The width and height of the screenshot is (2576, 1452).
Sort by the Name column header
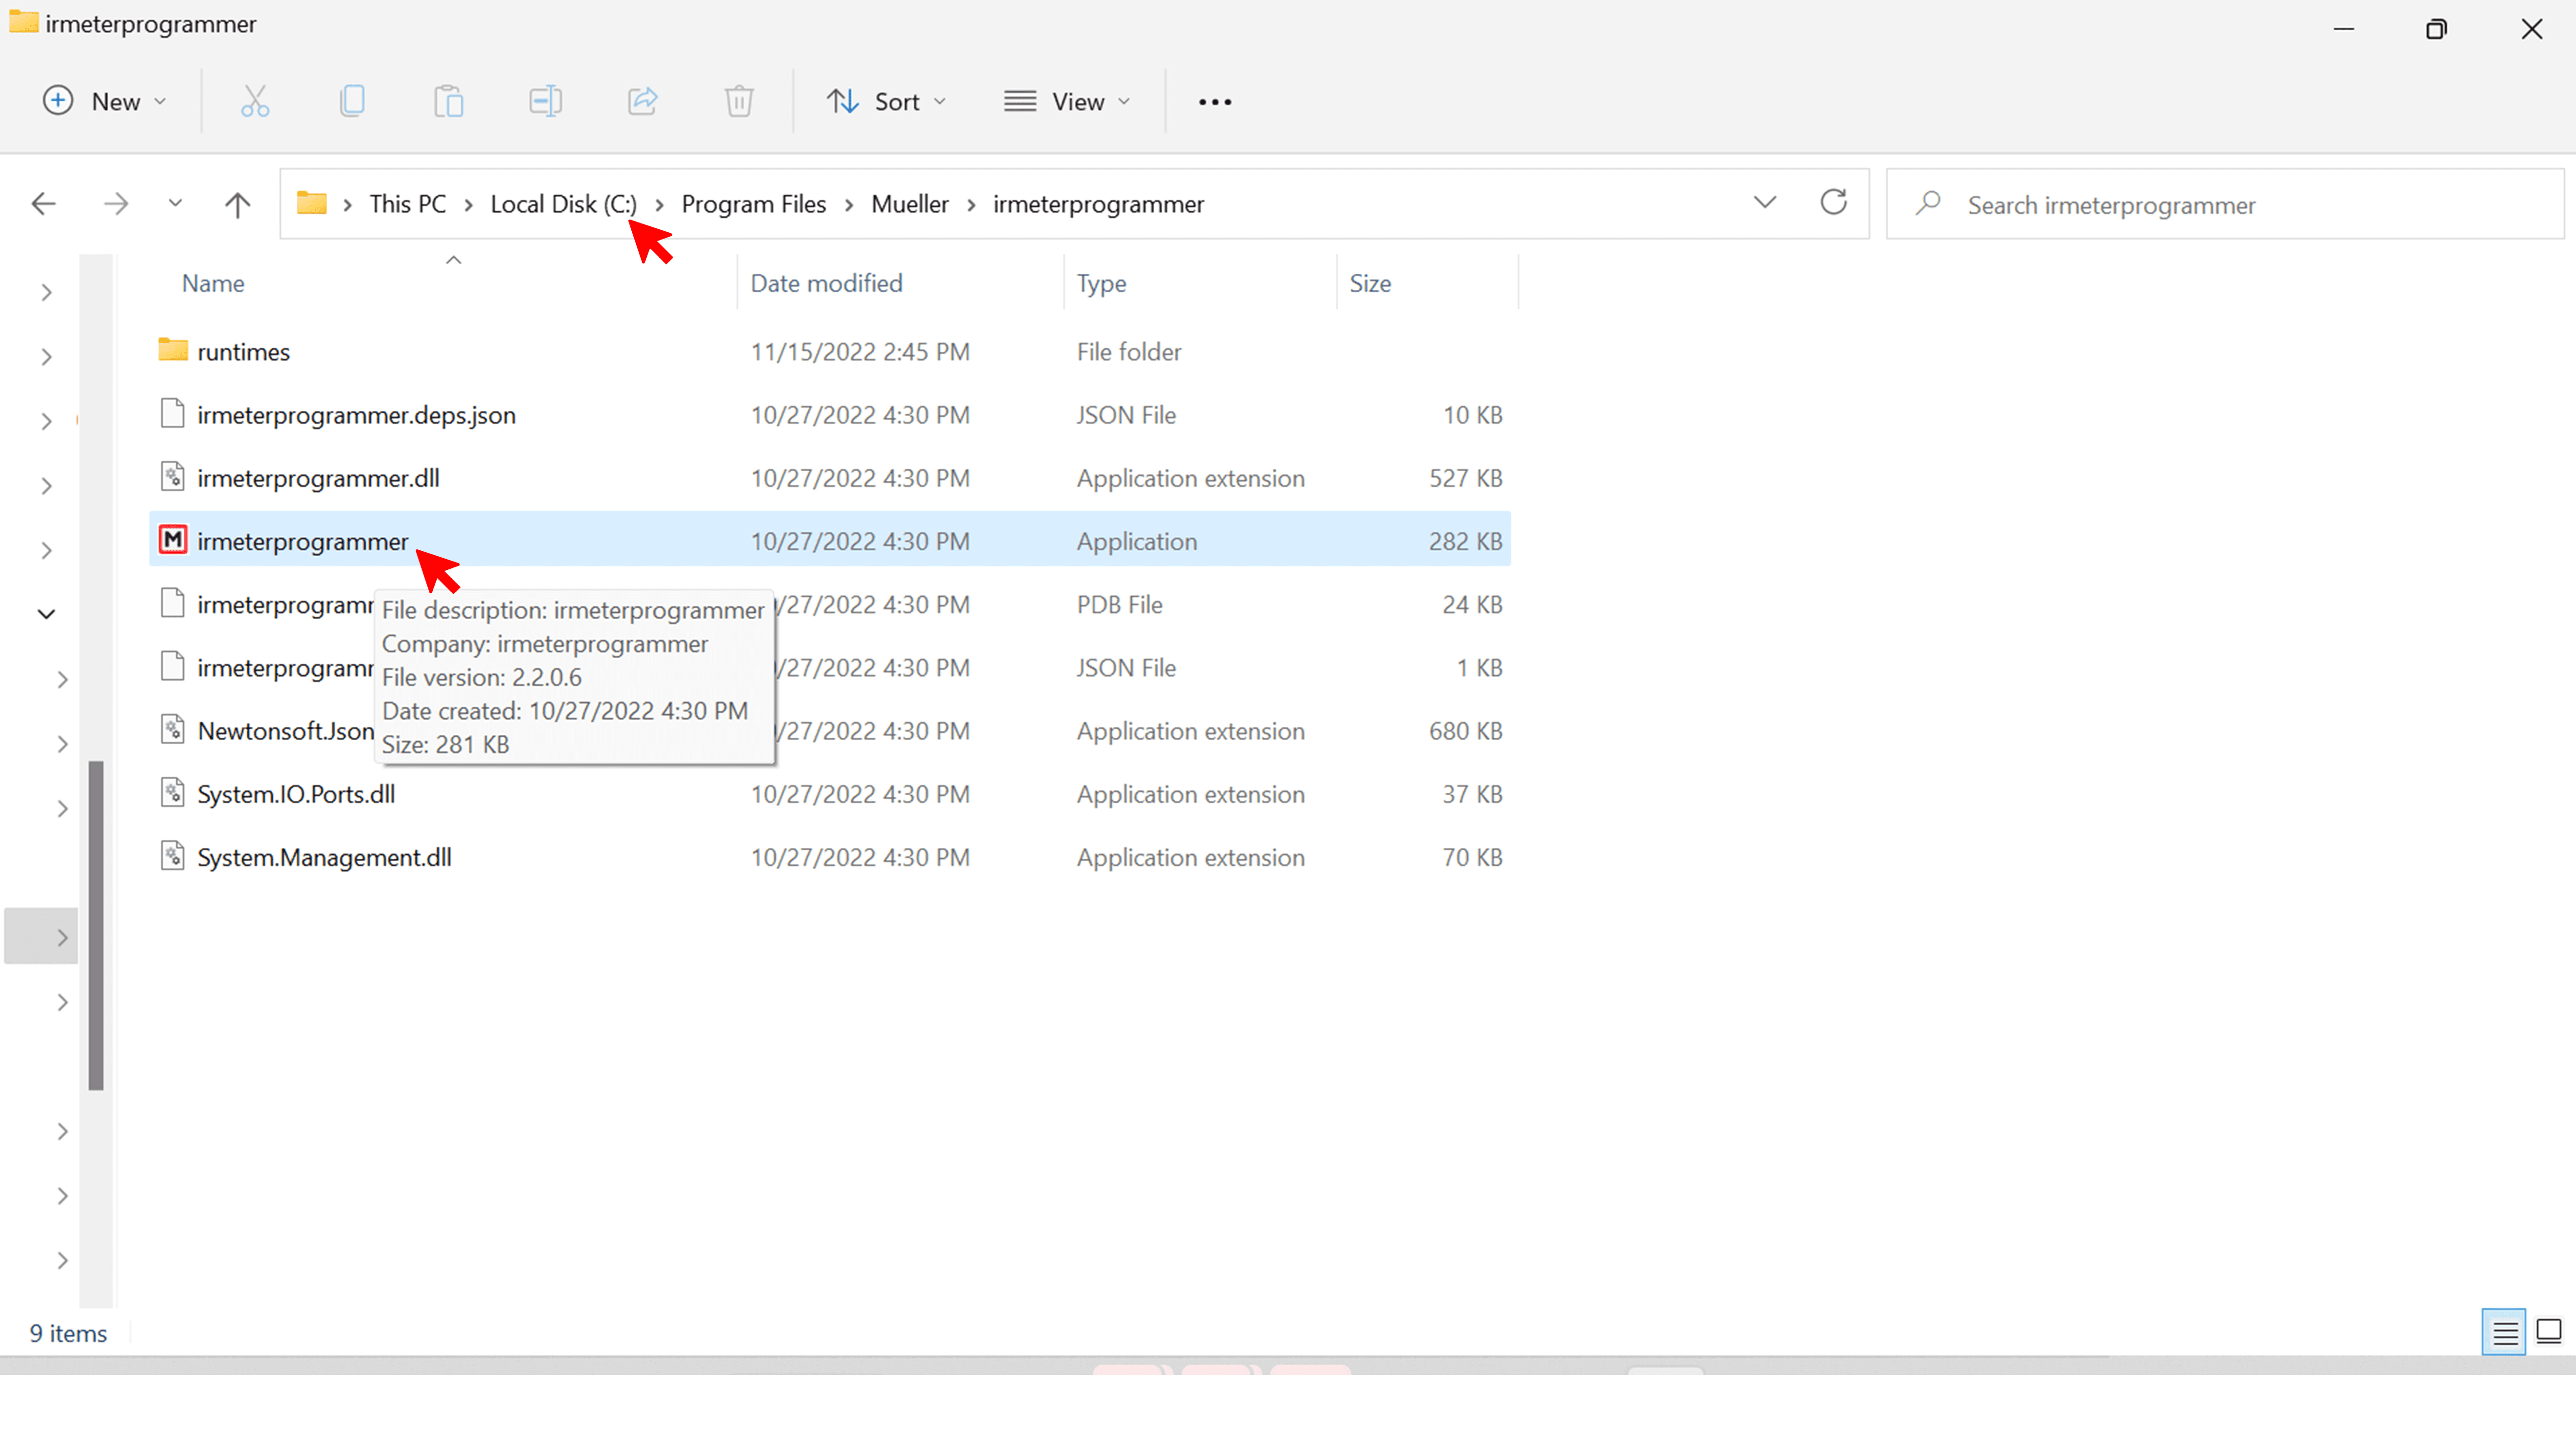tap(213, 283)
